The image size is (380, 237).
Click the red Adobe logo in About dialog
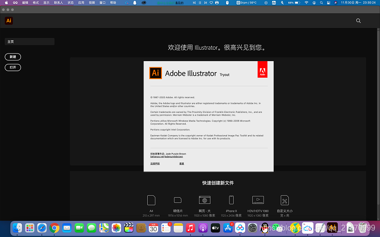click(x=263, y=69)
